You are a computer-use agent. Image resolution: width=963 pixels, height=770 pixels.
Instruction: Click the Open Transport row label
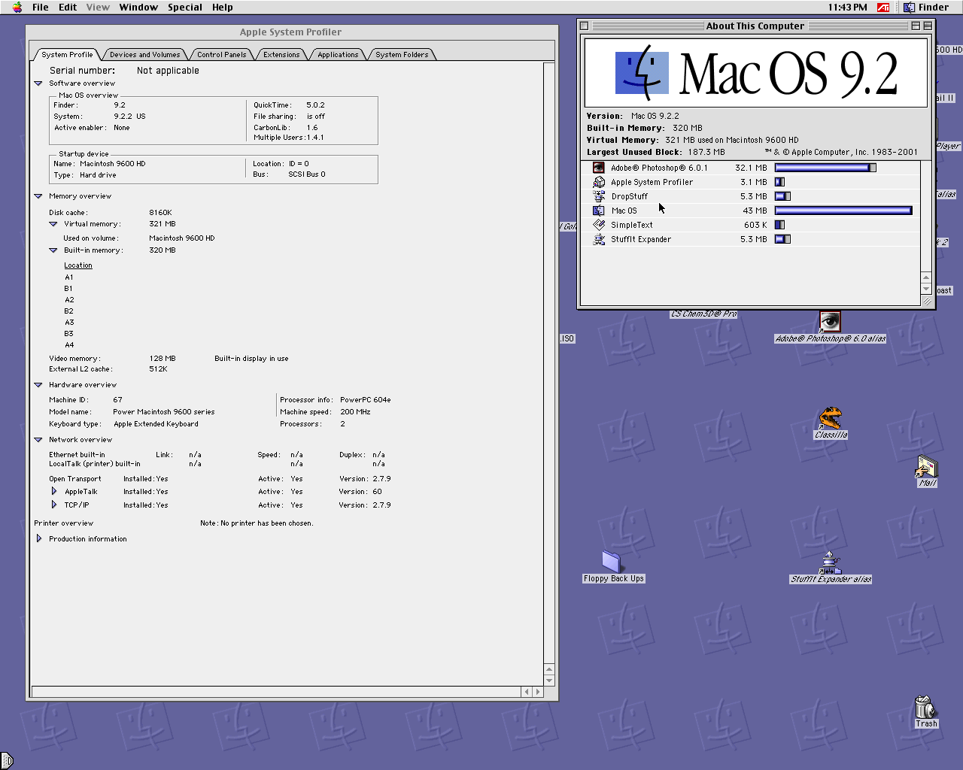[x=75, y=479]
